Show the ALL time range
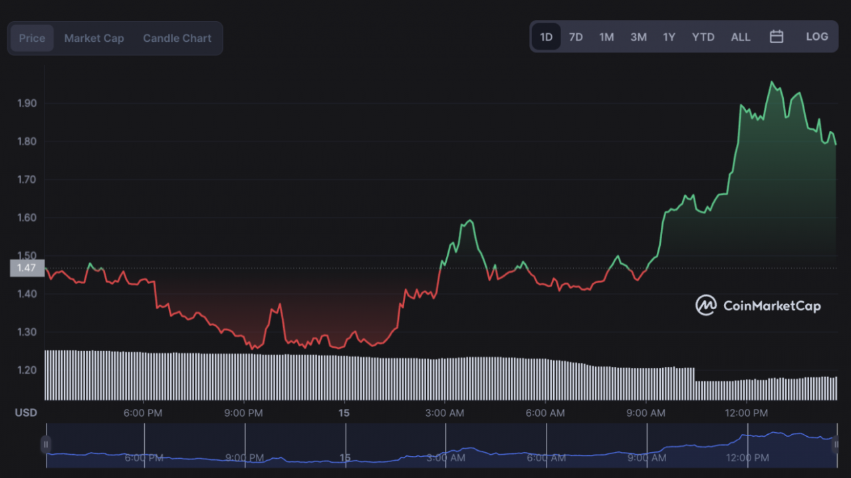The height and width of the screenshot is (478, 851). pyautogui.click(x=740, y=37)
